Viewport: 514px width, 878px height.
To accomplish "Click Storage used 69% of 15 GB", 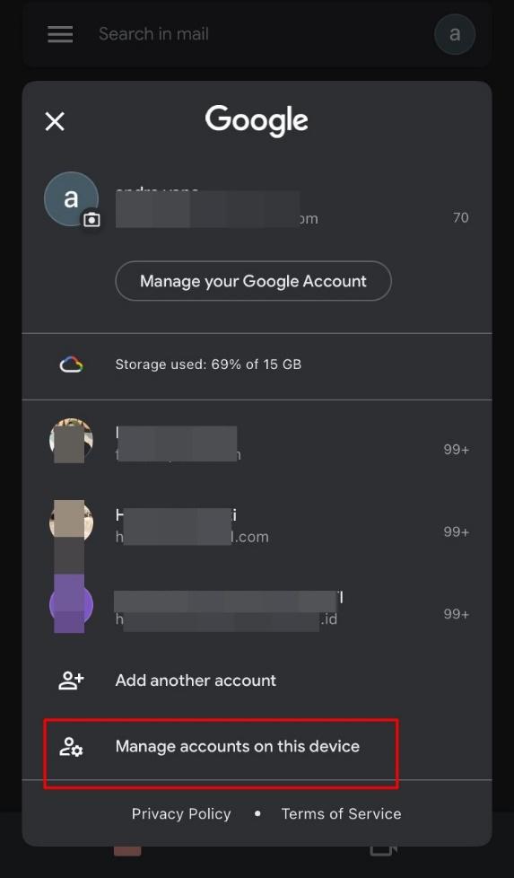I will [x=208, y=364].
